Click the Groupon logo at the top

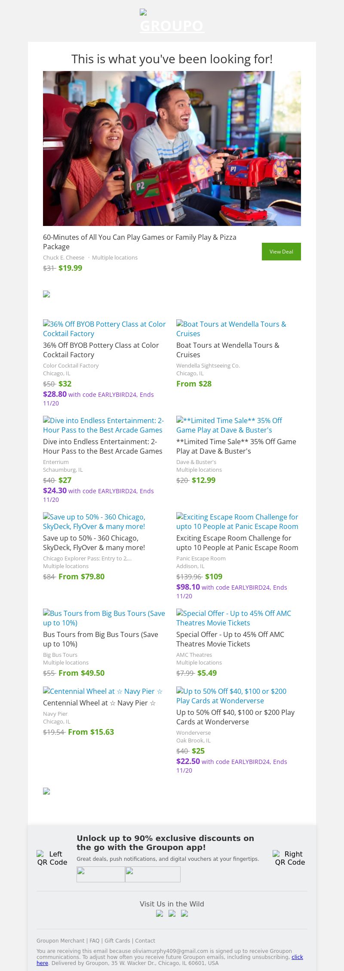pos(172,22)
